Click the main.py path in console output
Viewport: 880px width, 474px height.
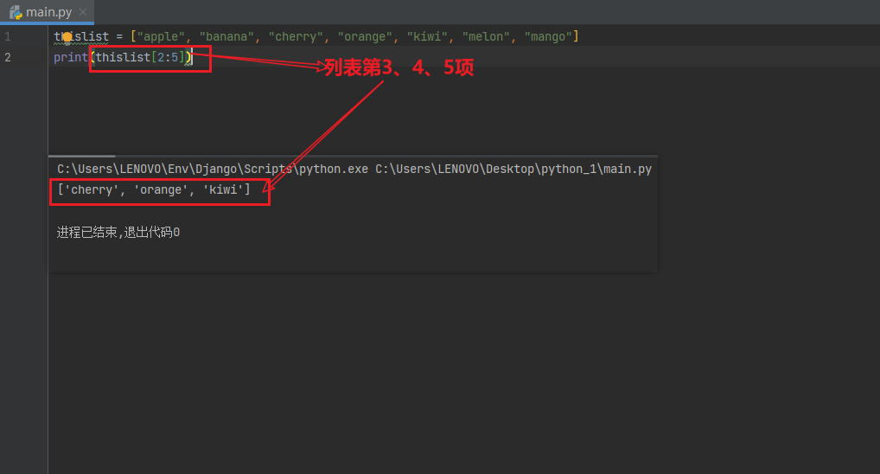click(x=513, y=169)
